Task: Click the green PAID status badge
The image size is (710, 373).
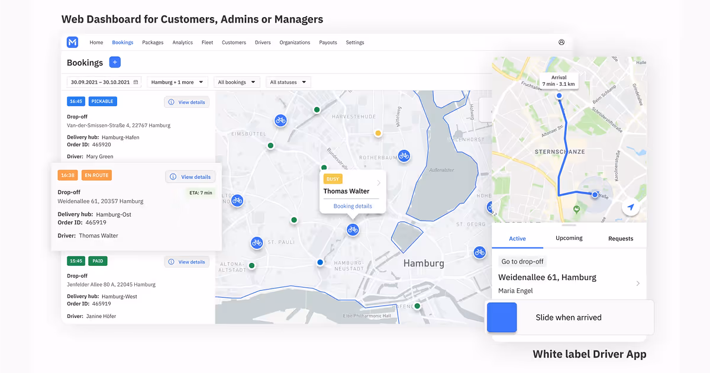Action: pyautogui.click(x=98, y=261)
